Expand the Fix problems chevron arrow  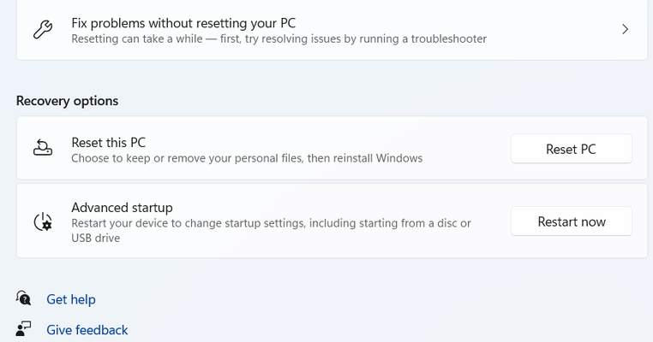click(x=625, y=29)
